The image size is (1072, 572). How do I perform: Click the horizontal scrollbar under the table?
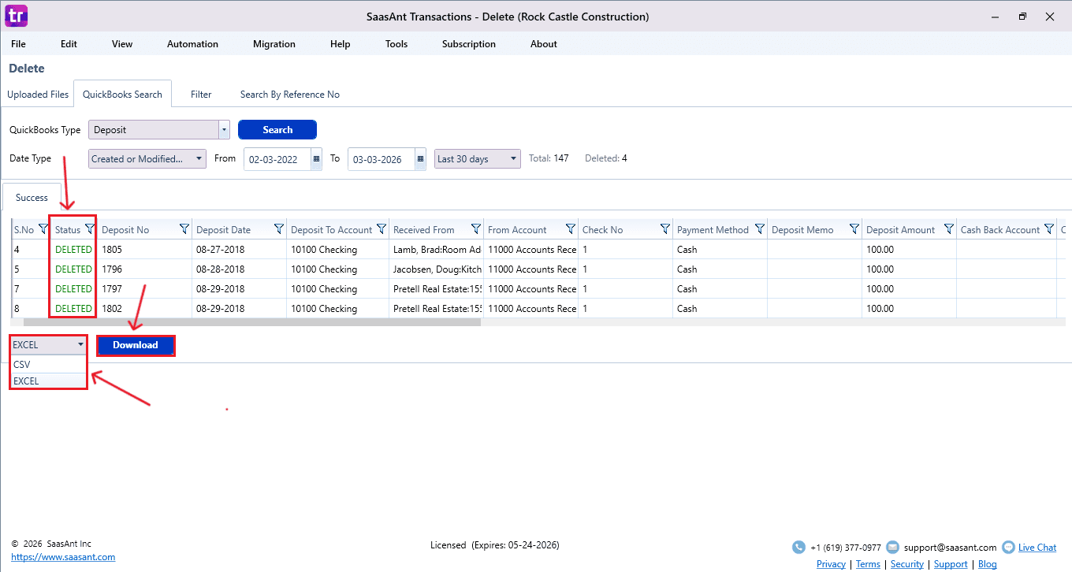252,322
